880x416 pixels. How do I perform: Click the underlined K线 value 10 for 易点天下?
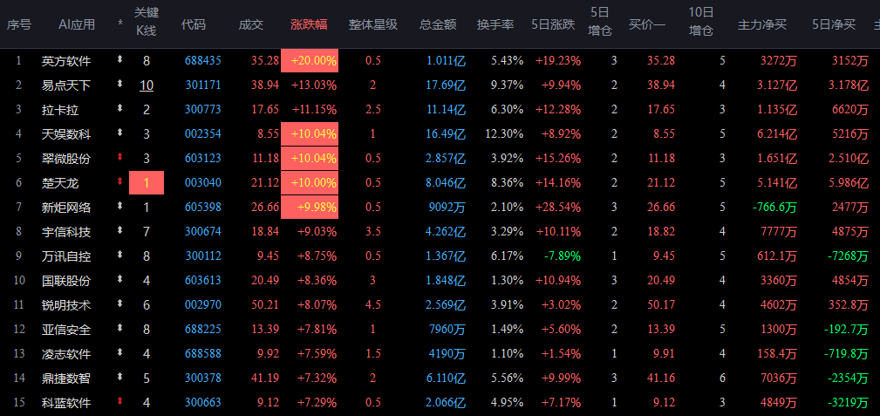(147, 85)
